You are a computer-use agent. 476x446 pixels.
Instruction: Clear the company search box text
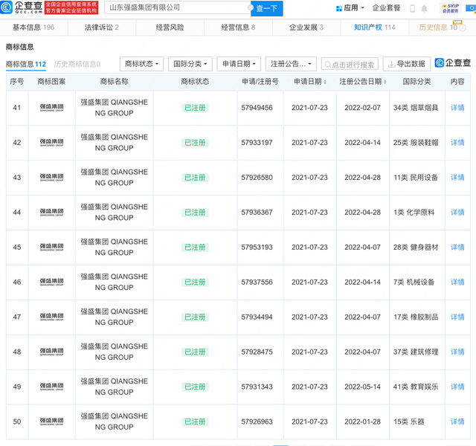(250, 8)
